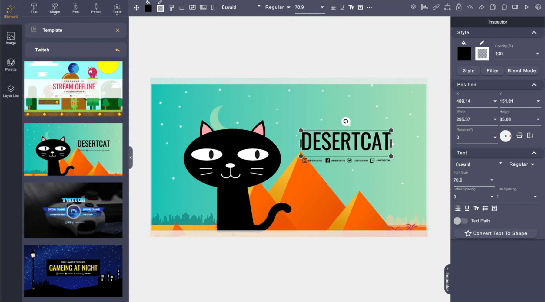This screenshot has height=302, width=545.
Task: Collapse the Position section
Action: [x=534, y=85]
